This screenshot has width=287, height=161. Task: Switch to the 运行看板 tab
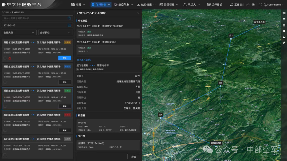point(214,5)
